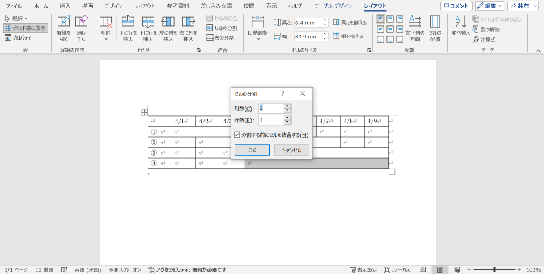This screenshot has height=274, width=544.
Task: Decrease the row count (行数) spinner
Action: click(x=287, y=122)
